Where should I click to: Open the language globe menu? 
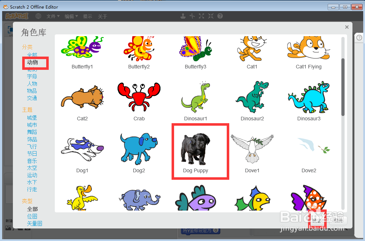tap(38, 16)
